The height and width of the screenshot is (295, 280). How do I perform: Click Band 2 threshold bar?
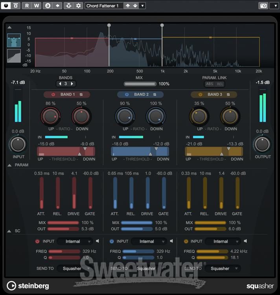coord(140,151)
